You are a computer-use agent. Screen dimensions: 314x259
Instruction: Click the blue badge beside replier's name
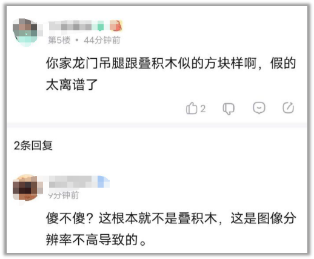[x=103, y=181]
